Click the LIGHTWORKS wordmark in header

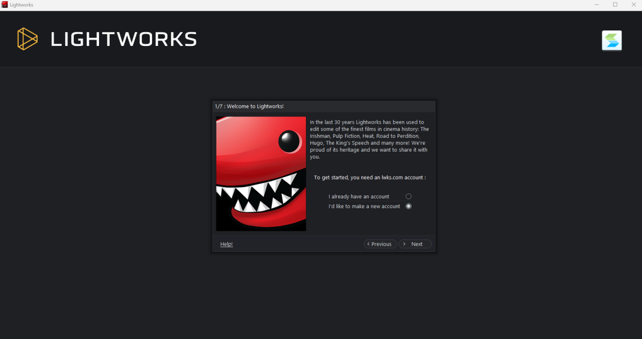124,39
